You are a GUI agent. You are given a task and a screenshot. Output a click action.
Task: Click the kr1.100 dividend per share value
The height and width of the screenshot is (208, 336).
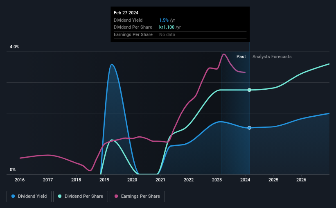(x=167, y=27)
